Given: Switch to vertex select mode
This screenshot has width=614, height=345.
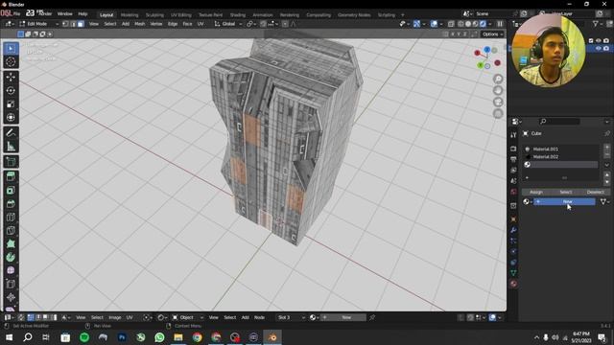Looking at the screenshot, I should (x=65, y=24).
